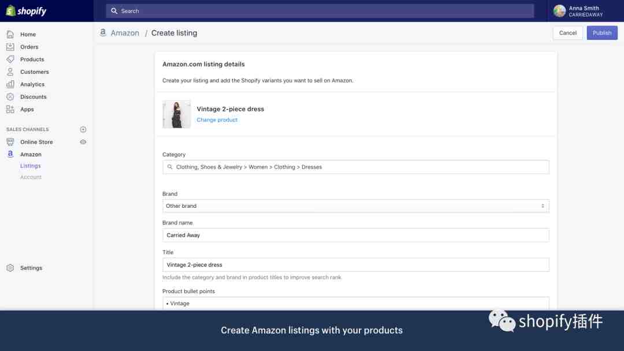Add a sales channel with plus icon
Image resolution: width=624 pixels, height=351 pixels.
click(83, 129)
